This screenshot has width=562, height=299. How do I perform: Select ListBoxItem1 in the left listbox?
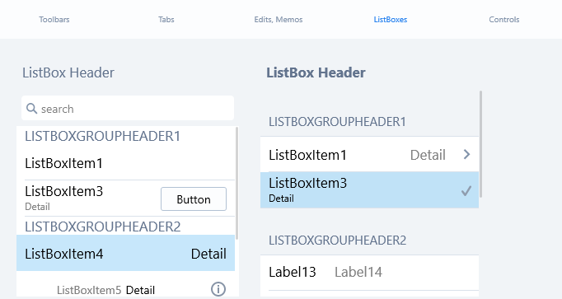pyautogui.click(x=126, y=163)
